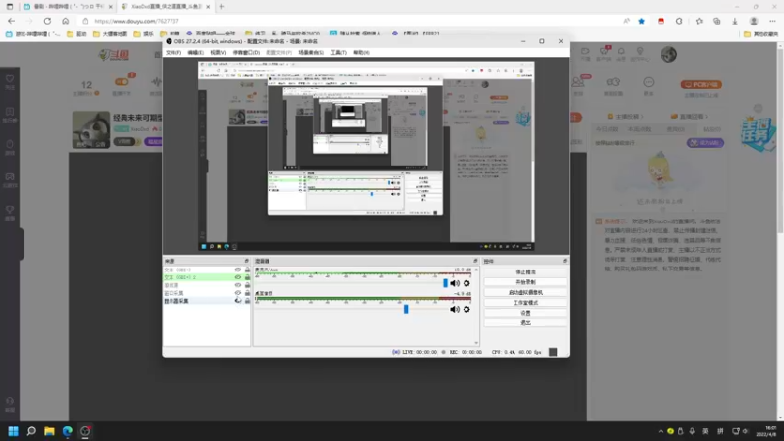Open OBS 编辑(E) menu
The height and width of the screenshot is (441, 784).
[195, 53]
